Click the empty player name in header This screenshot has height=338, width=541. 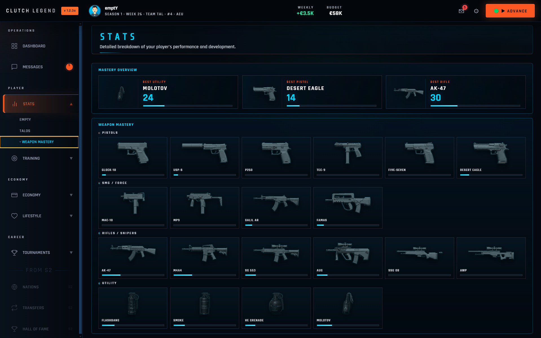click(x=111, y=8)
